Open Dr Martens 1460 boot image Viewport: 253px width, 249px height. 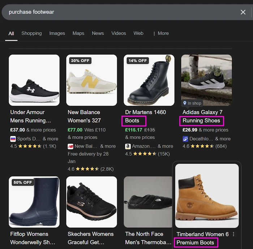pyautogui.click(x=149, y=80)
